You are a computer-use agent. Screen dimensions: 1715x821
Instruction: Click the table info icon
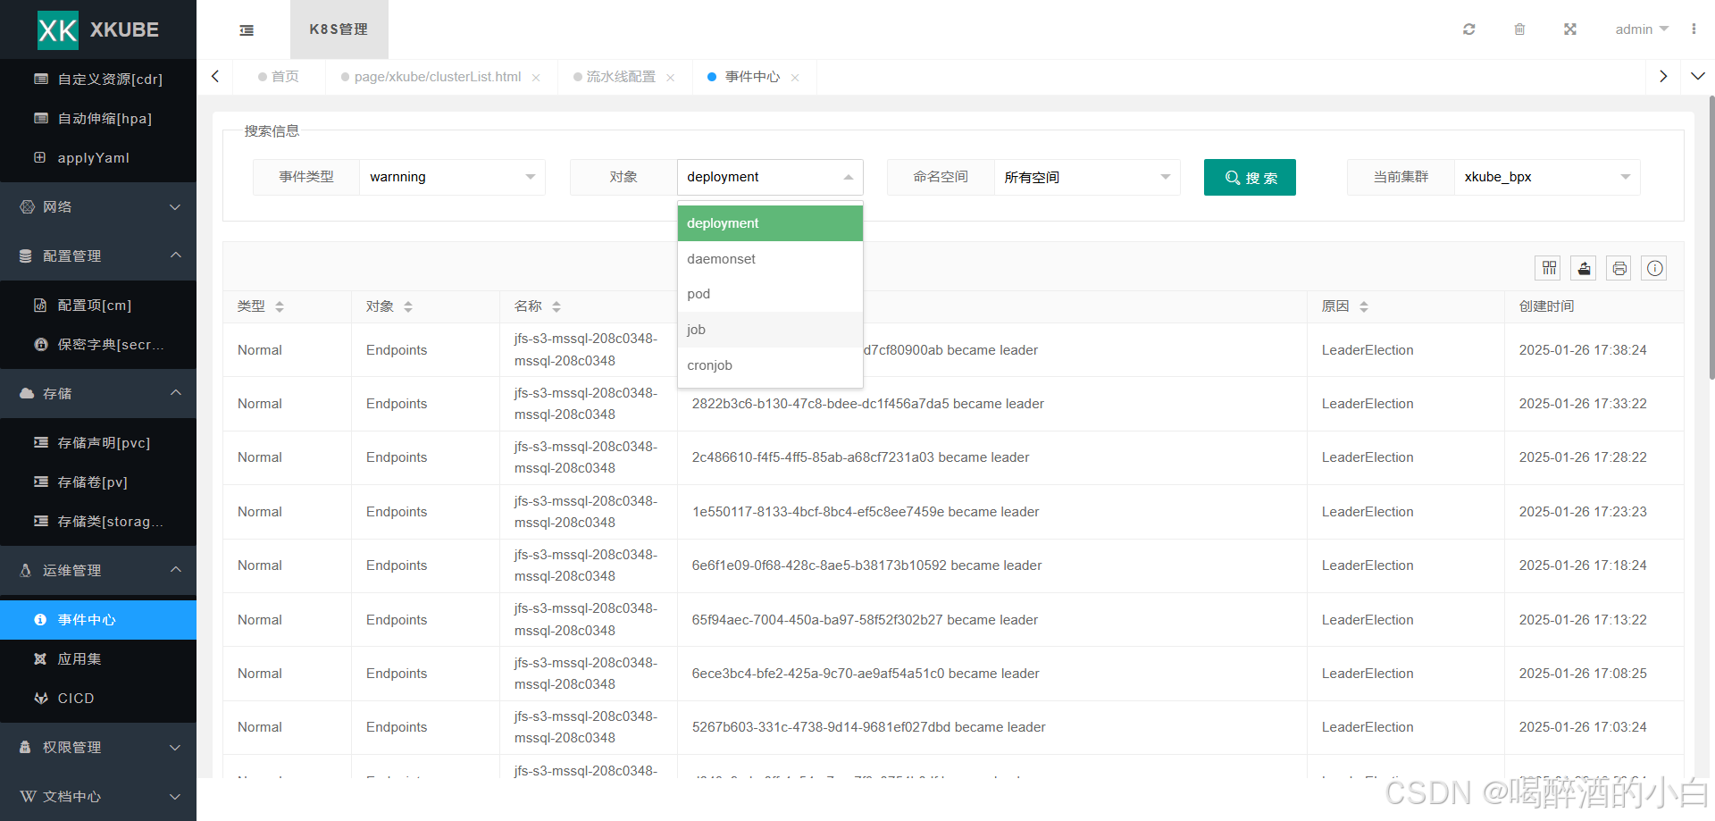tap(1654, 268)
